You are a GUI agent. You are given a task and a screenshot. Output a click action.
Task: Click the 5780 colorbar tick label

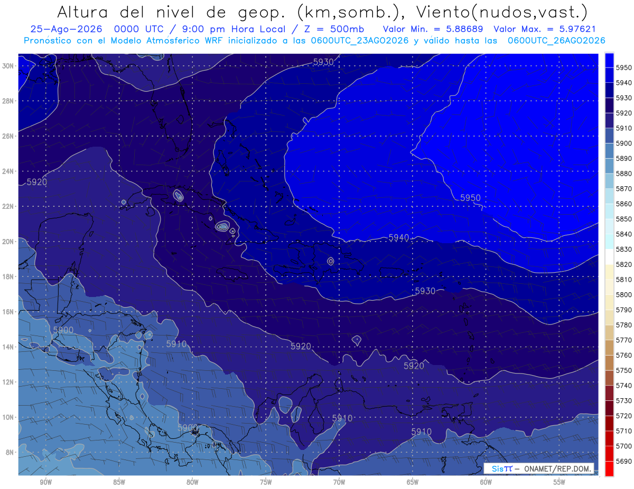click(624, 325)
